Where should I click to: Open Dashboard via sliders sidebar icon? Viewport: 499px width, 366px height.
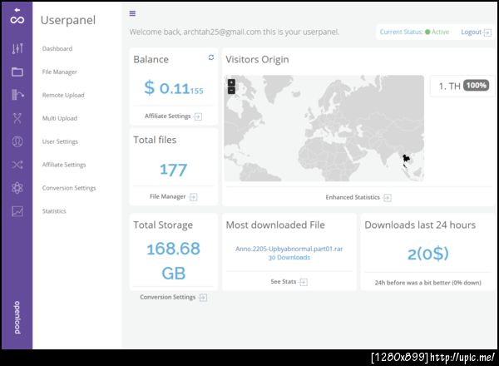click(x=17, y=48)
